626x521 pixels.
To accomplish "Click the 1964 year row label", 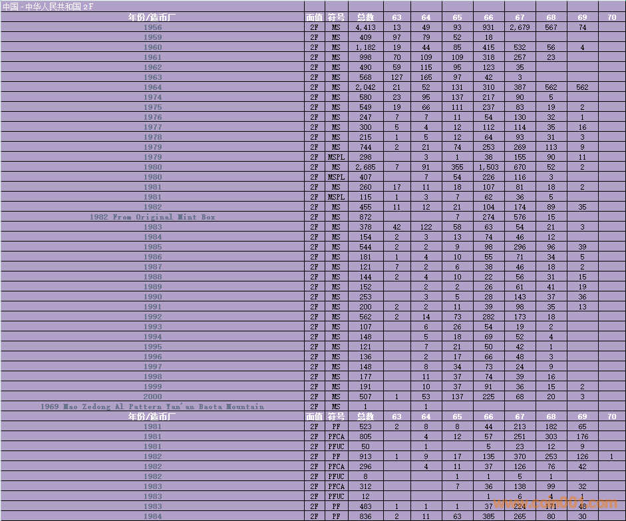I will coord(152,87).
